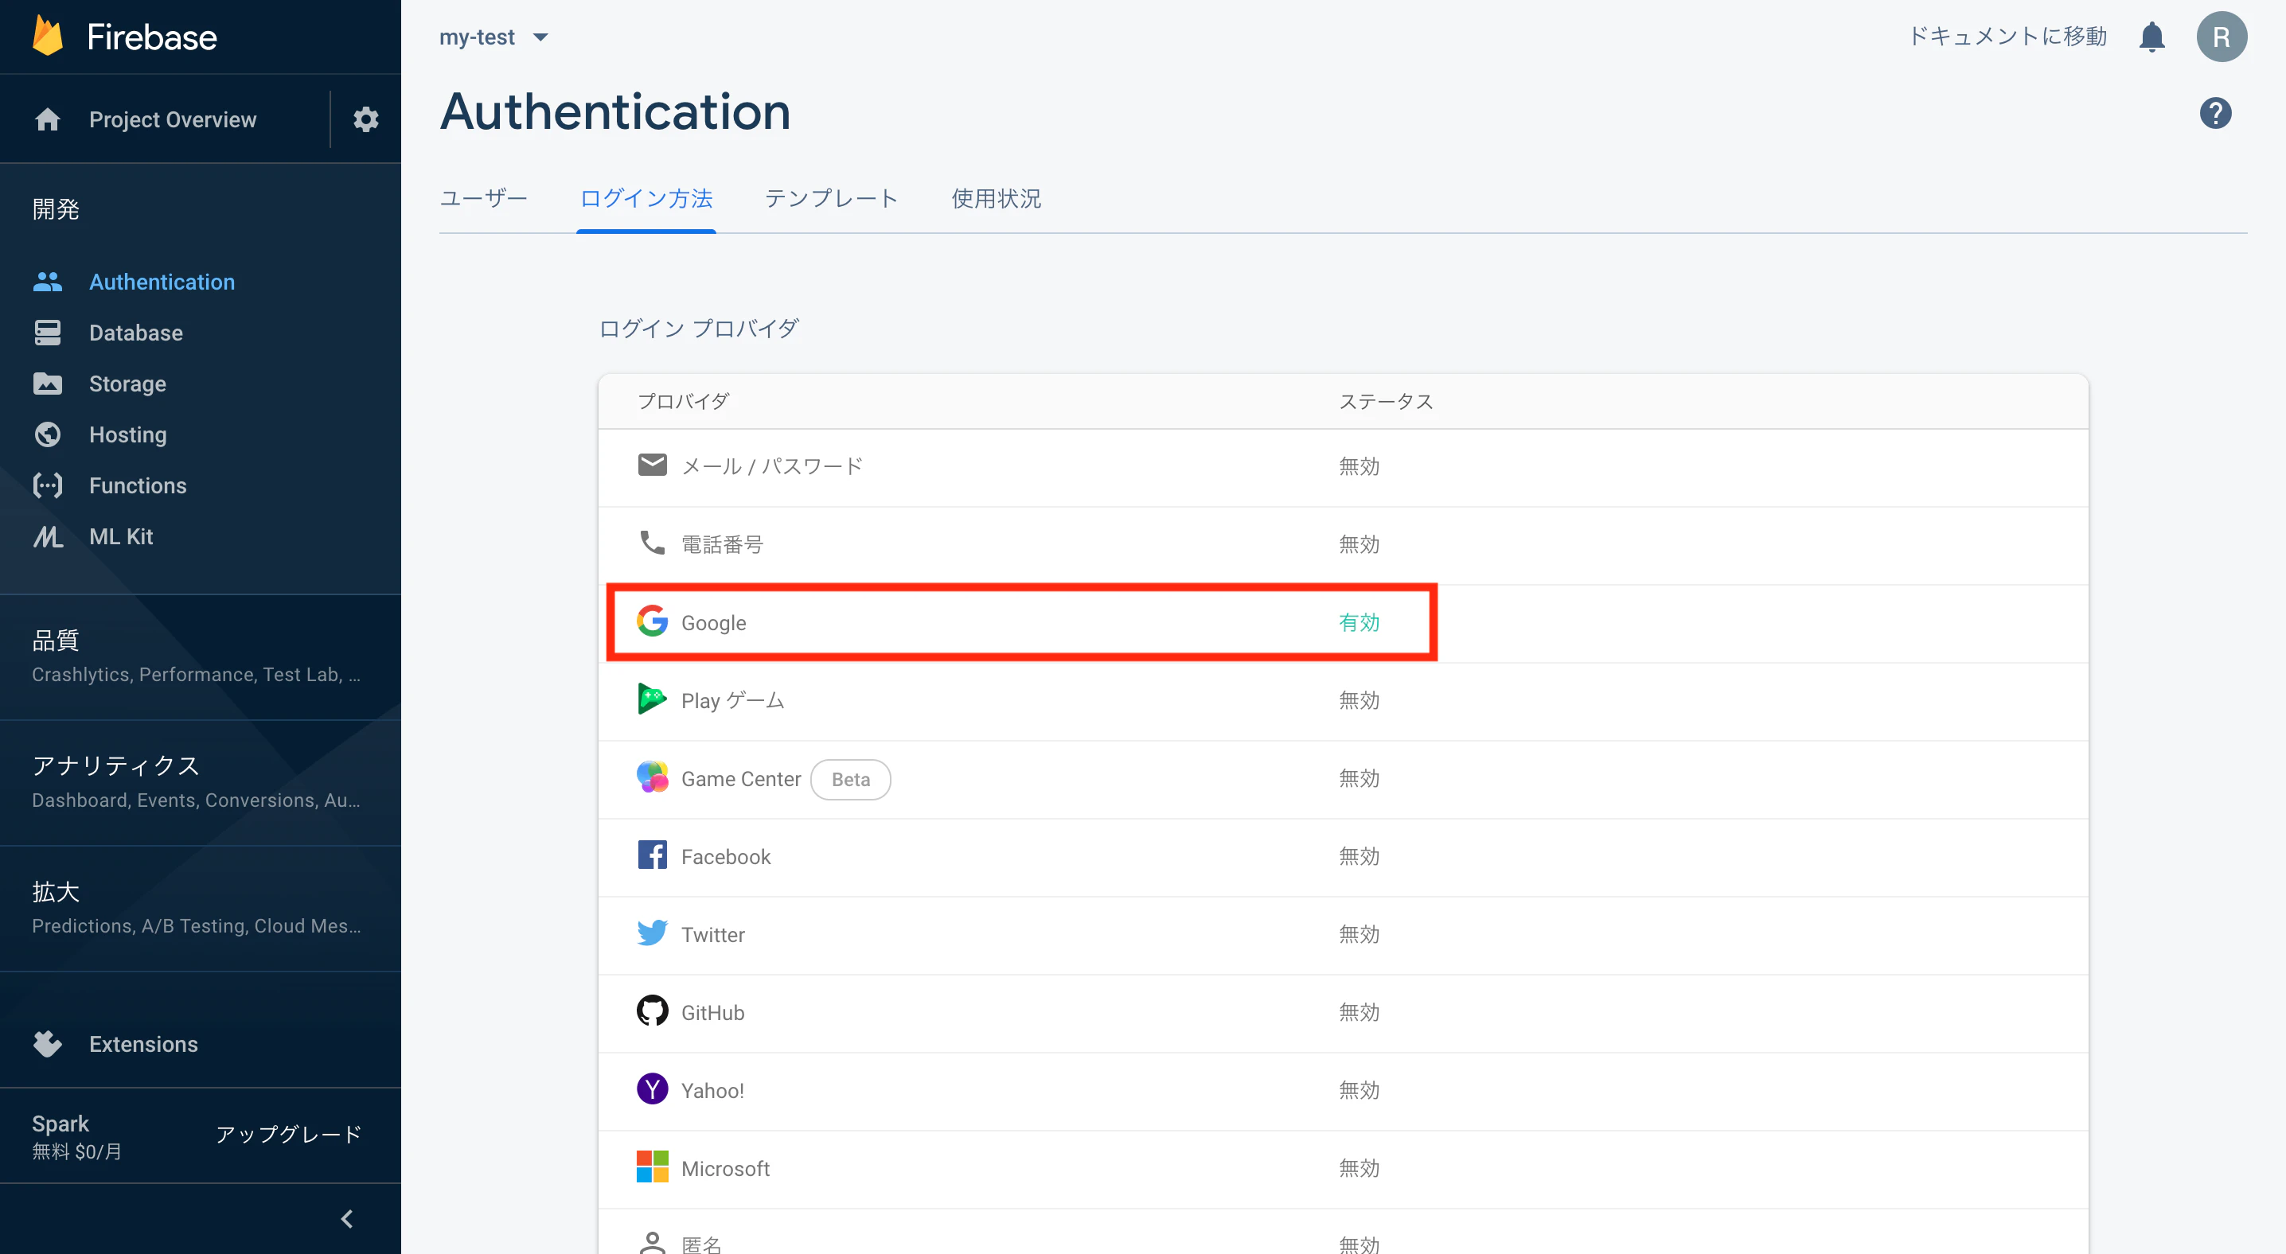The width and height of the screenshot is (2286, 1254).
Task: Open Hosting in the sidebar menu
Action: click(128, 434)
